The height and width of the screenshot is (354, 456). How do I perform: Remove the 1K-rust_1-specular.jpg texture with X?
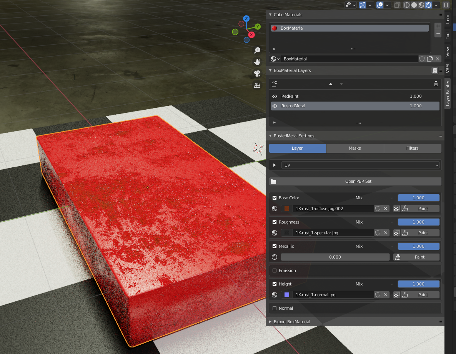386,232
